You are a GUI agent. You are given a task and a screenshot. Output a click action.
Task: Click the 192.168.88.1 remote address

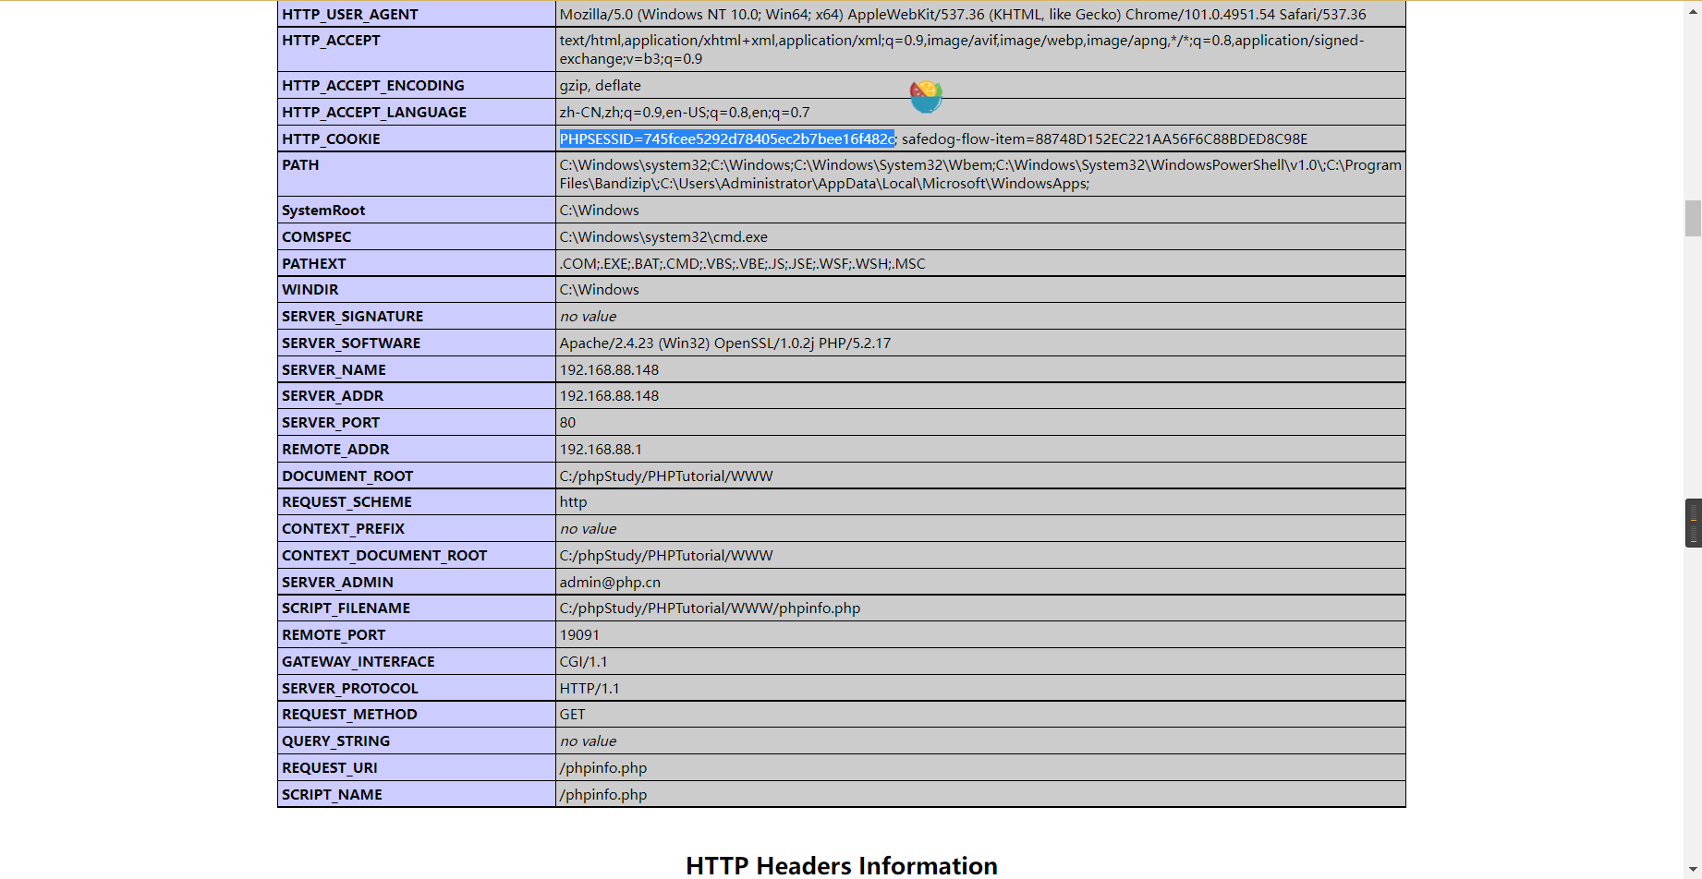tap(601, 449)
